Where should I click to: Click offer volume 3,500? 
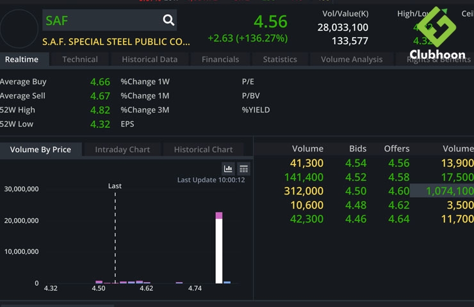pyautogui.click(x=460, y=205)
